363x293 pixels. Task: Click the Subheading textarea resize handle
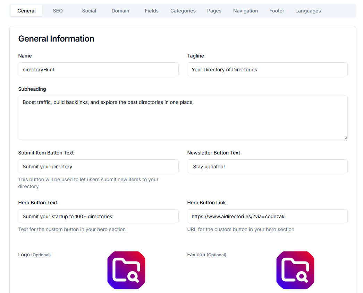pos(346,138)
